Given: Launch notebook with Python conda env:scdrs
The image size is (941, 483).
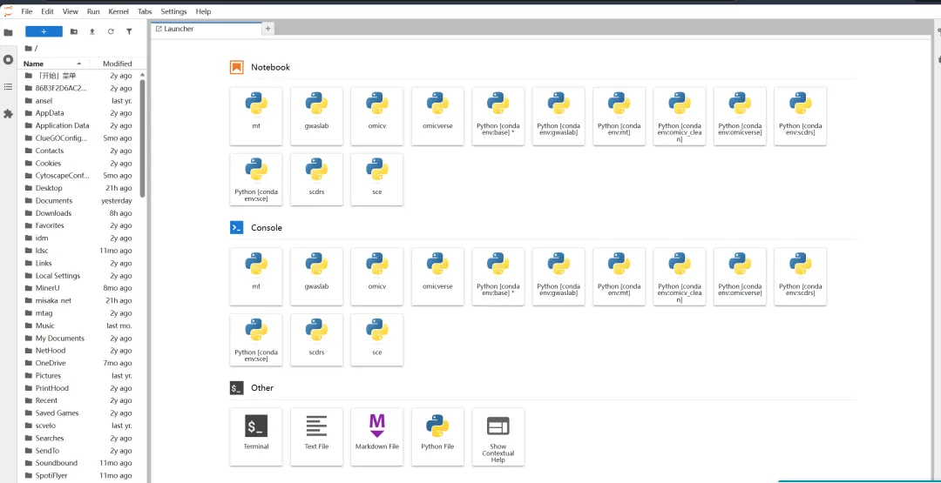Looking at the screenshot, I should point(801,117).
